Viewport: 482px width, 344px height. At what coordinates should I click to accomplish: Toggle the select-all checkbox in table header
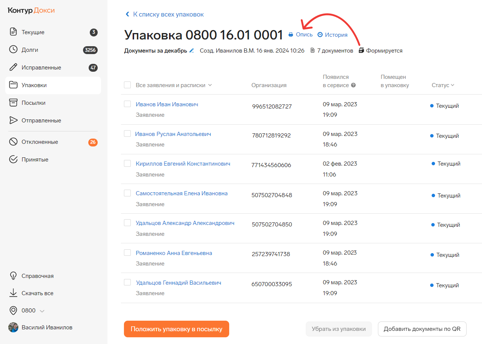(x=127, y=85)
